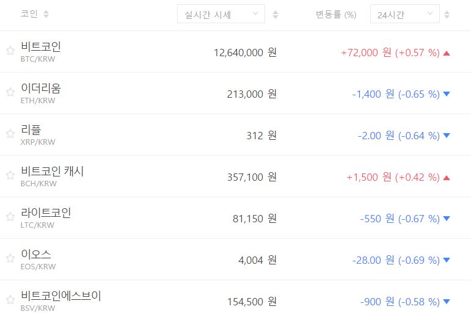
Task: Sort by change rate column
Action: (x=447, y=14)
